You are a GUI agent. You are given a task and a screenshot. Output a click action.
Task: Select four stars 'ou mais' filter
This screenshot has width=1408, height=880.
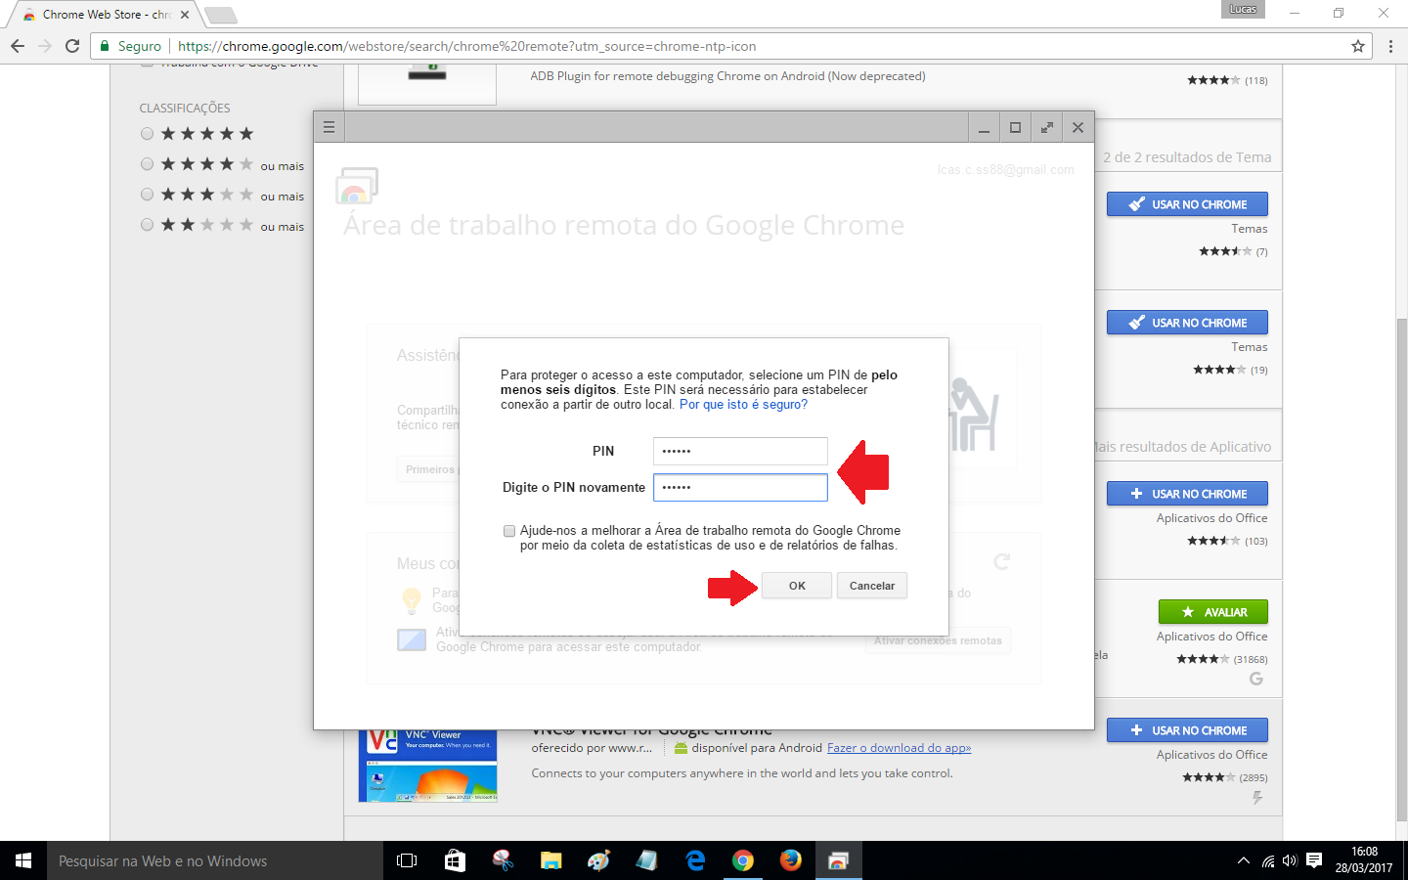tap(147, 164)
